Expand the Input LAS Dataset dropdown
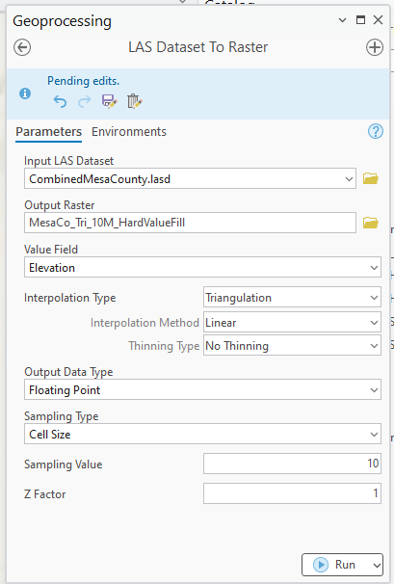This screenshot has width=394, height=584. (349, 179)
